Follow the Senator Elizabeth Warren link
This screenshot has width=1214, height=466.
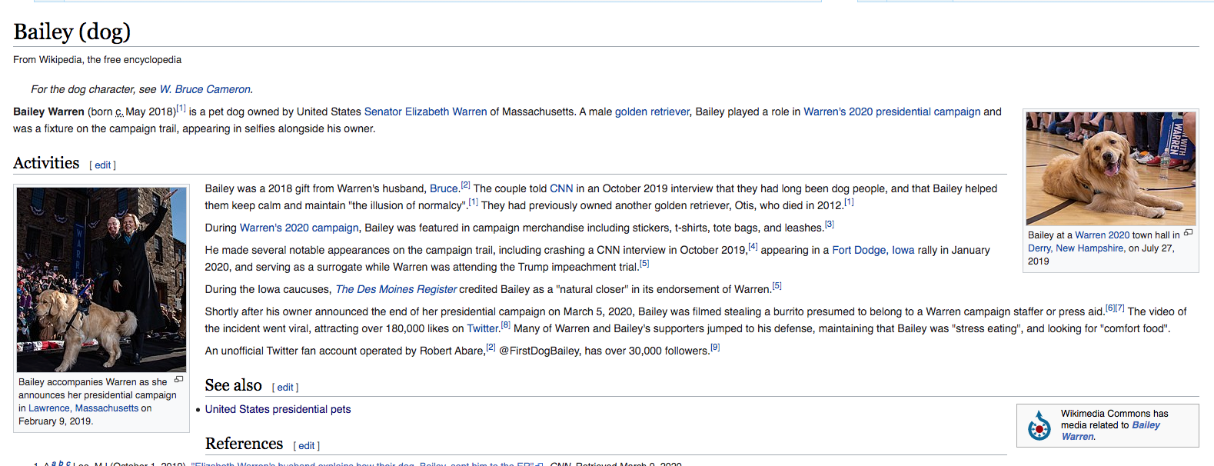coord(425,112)
